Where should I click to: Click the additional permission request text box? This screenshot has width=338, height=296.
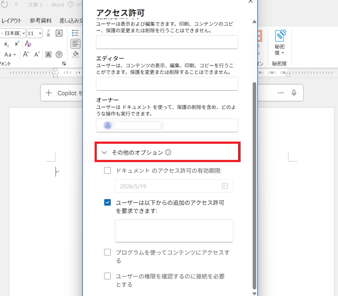click(x=174, y=231)
